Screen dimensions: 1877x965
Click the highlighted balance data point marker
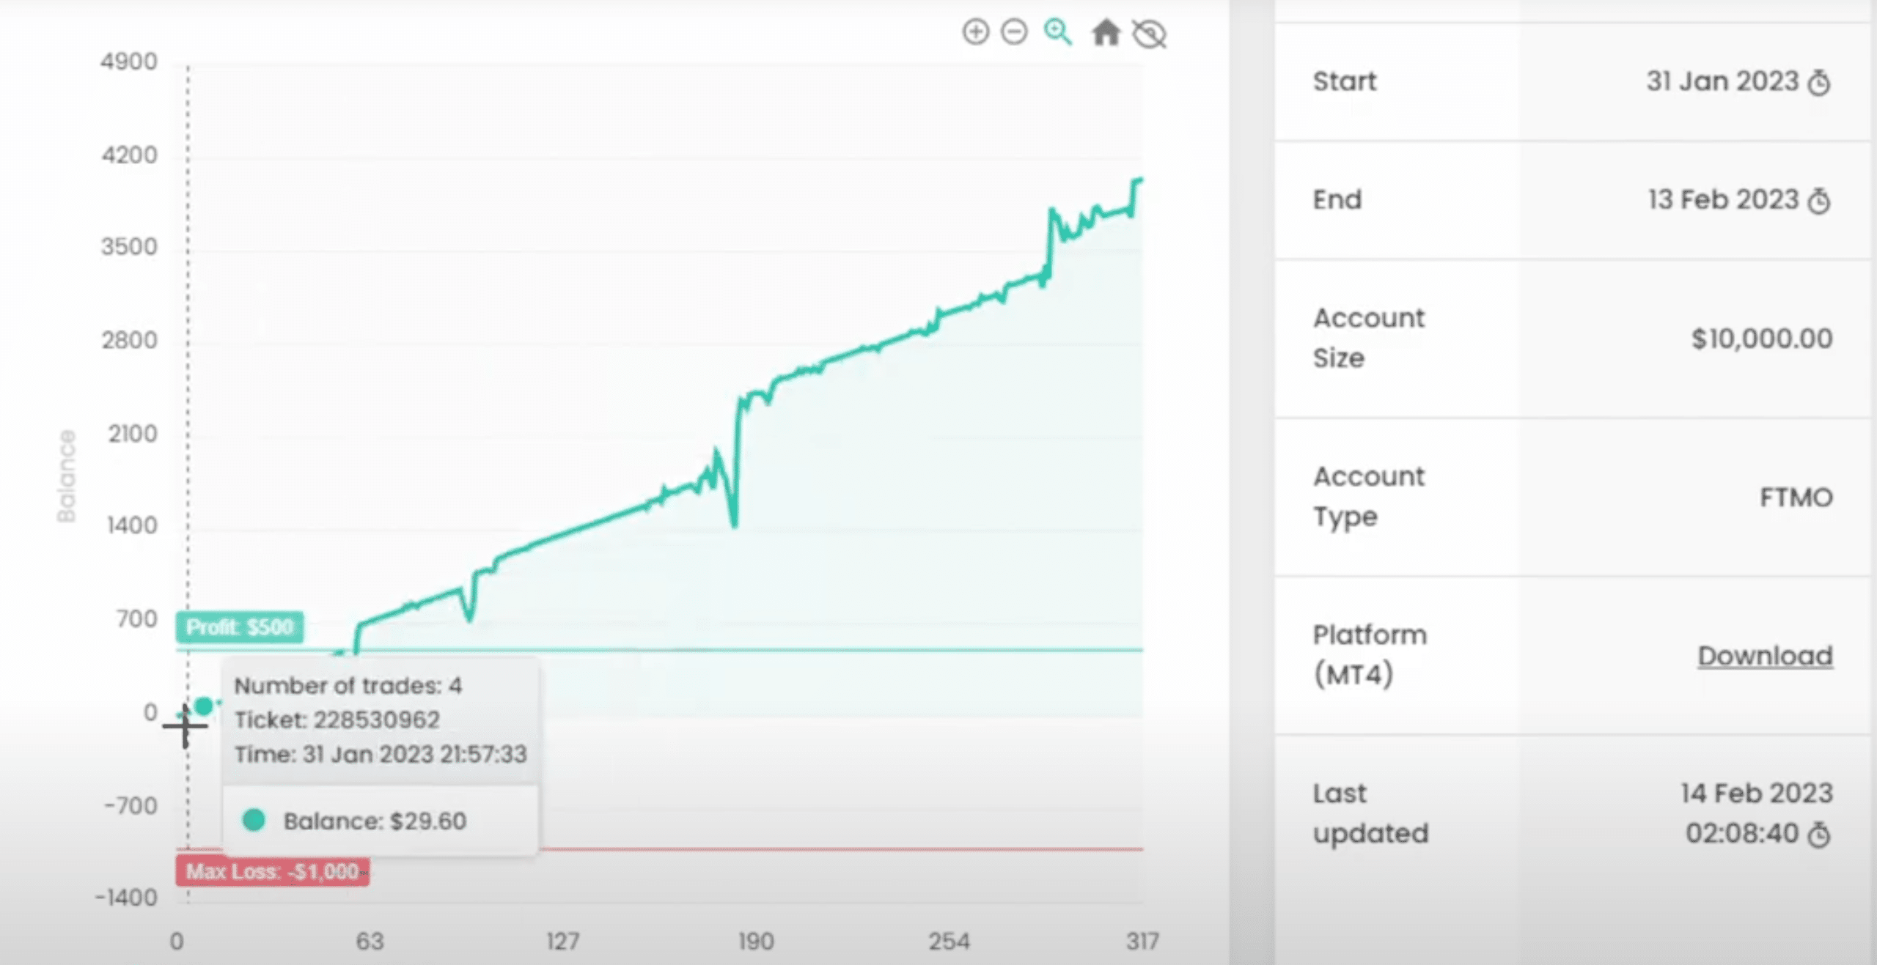tap(204, 706)
